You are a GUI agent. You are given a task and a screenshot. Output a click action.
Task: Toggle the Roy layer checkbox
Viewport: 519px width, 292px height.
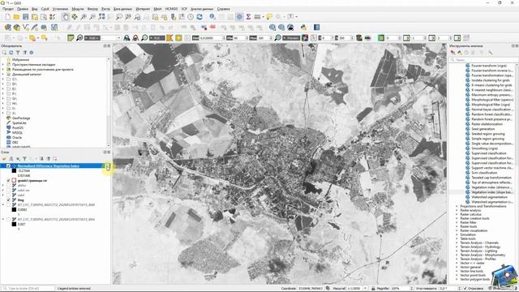(9, 200)
